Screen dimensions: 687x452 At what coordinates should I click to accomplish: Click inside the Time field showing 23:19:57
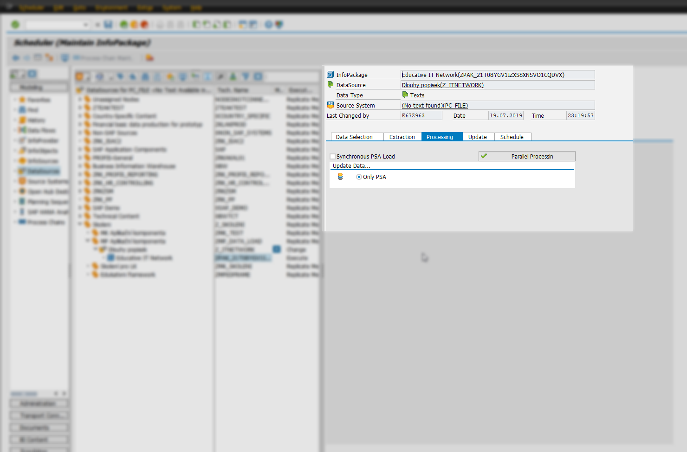click(x=581, y=115)
